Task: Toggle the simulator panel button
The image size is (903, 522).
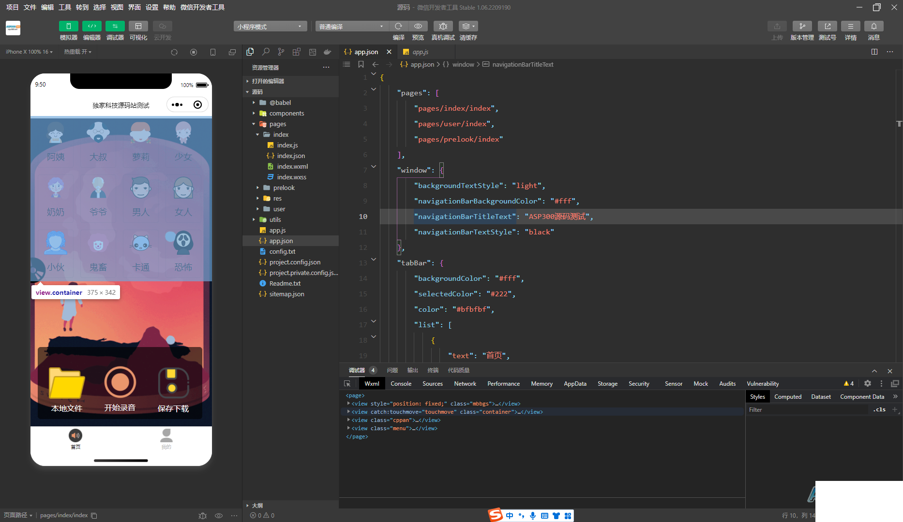Action: pyautogui.click(x=69, y=26)
